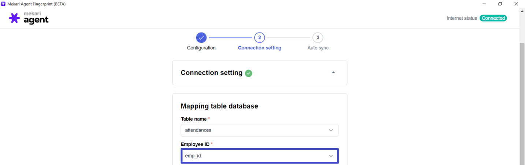Click green check beside Connection setting
This screenshot has height=165, width=525.
point(249,73)
